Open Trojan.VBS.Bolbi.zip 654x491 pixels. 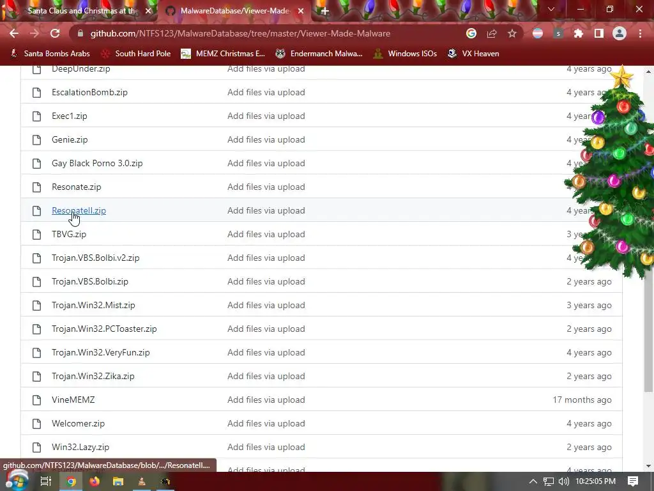pos(90,281)
